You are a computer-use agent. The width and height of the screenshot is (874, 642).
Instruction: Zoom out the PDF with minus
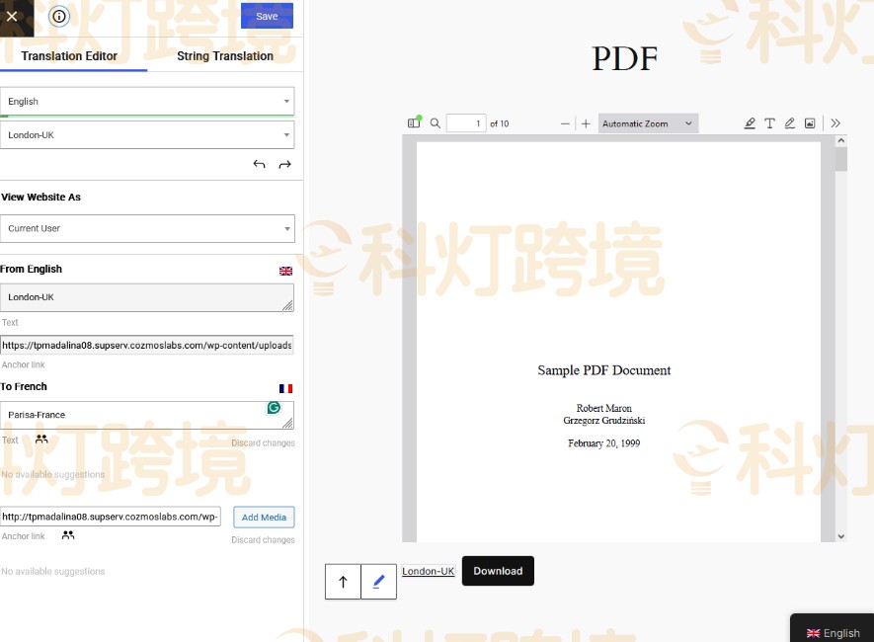click(565, 123)
